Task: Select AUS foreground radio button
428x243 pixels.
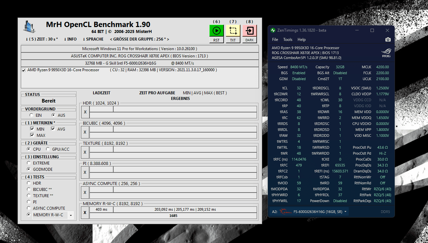Action: coord(53,115)
